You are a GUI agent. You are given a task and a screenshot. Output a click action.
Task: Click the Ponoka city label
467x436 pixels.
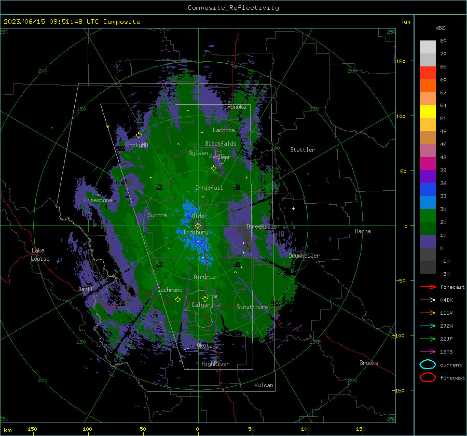point(237,107)
